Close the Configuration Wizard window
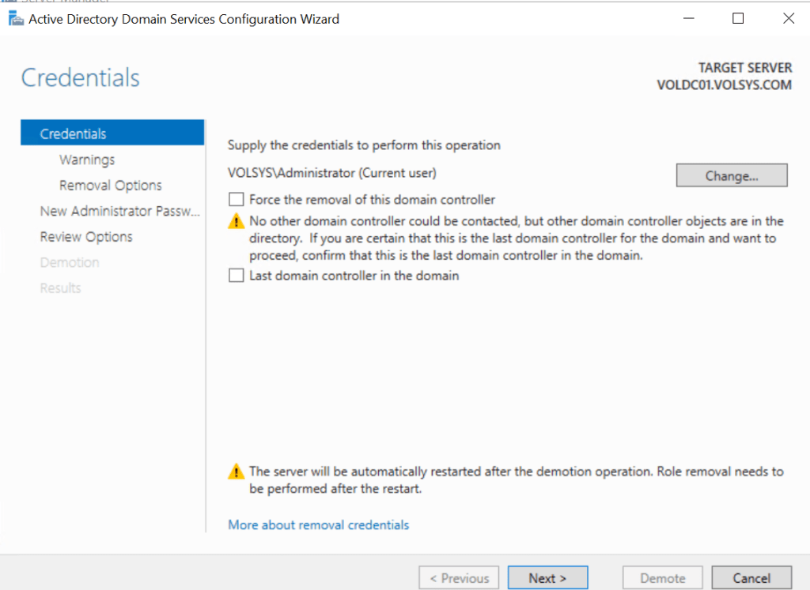Image resolution: width=810 pixels, height=590 pixels. point(788,19)
